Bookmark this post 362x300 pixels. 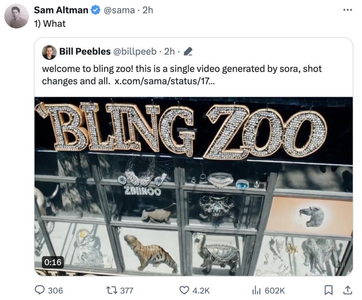(x=328, y=290)
